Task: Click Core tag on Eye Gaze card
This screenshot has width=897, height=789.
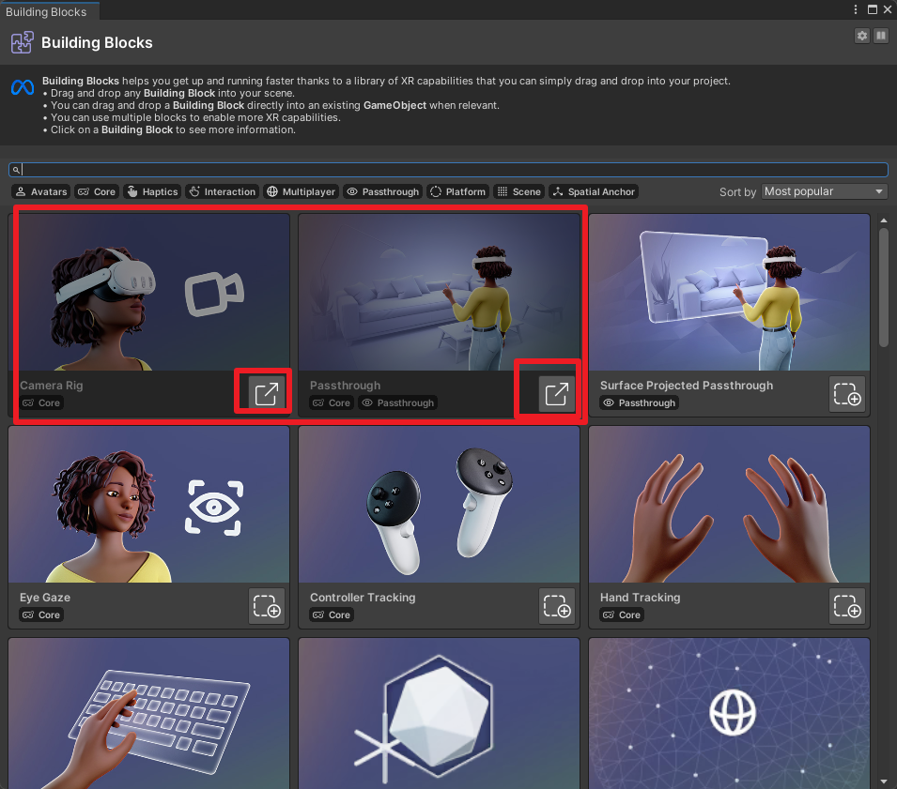Action: (41, 615)
